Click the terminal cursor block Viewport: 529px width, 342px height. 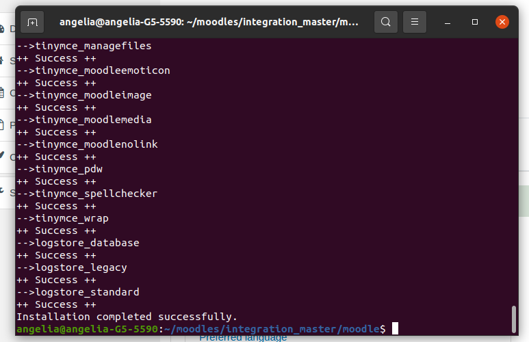[395, 328]
